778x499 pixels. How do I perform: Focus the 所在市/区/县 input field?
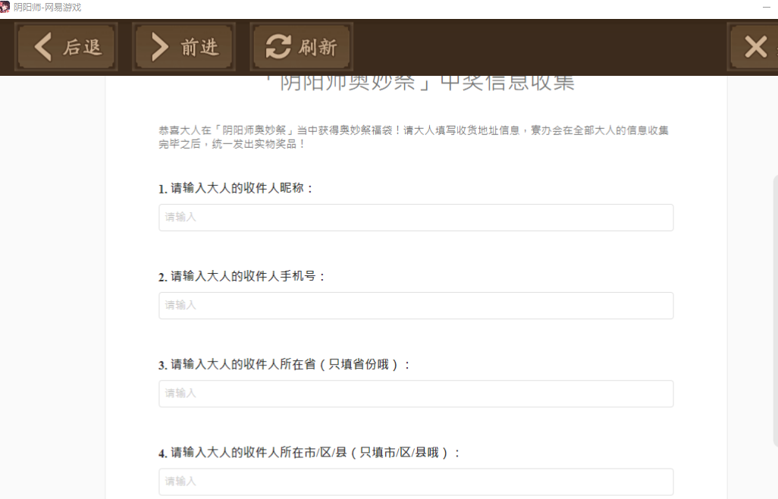click(x=416, y=482)
